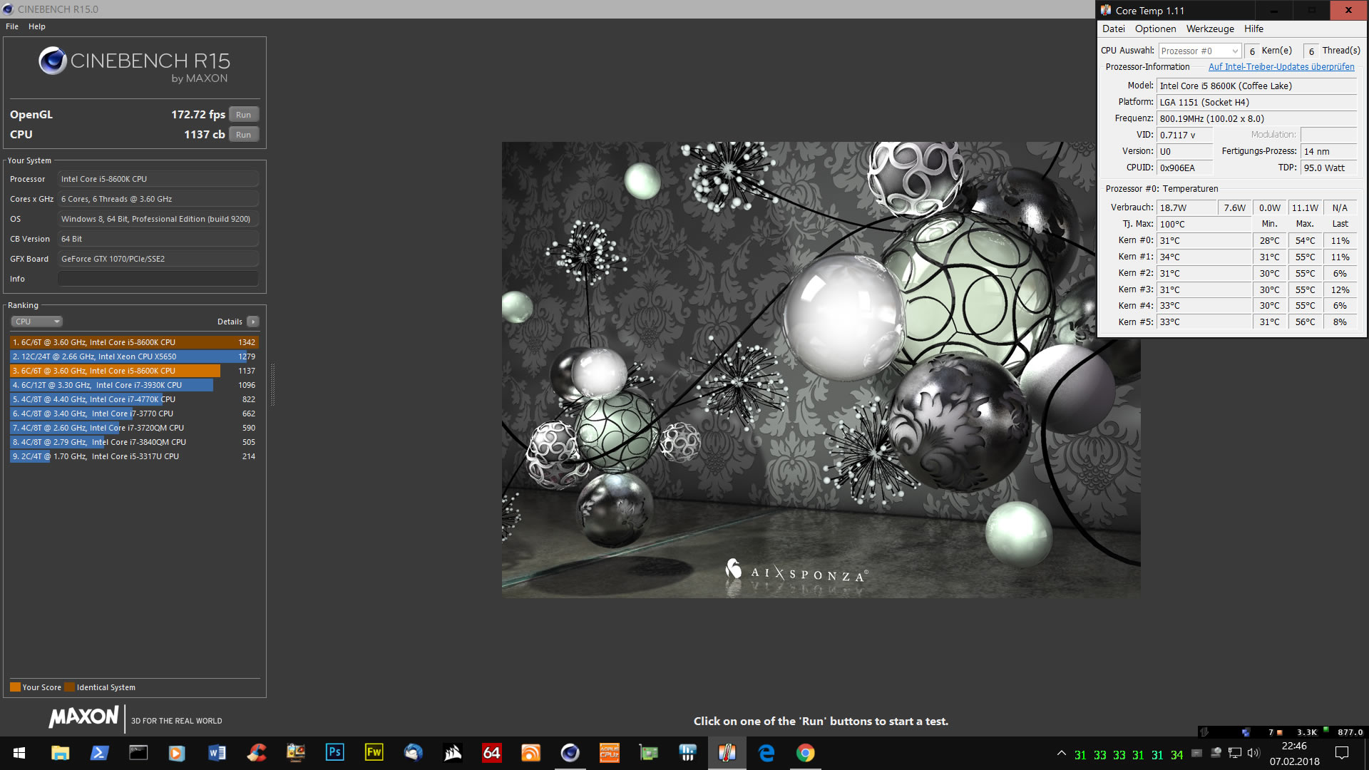Expand the CPU ranking type dropdown

click(x=37, y=322)
